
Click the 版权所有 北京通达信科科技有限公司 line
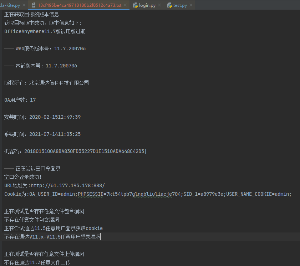46,83
